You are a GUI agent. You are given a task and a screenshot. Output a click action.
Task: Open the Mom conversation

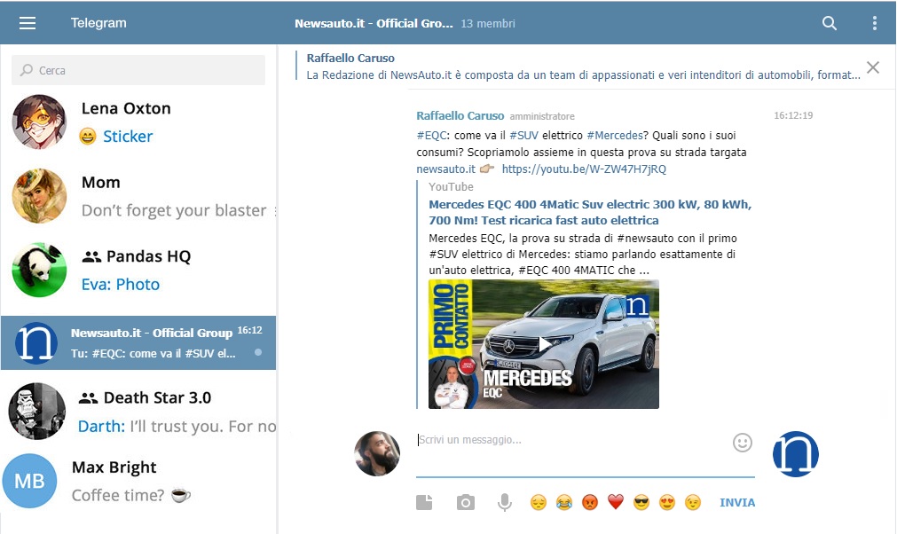pyautogui.click(x=138, y=196)
